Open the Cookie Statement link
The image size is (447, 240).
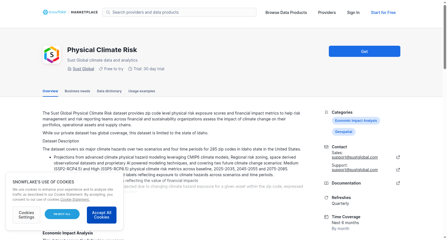pyautogui.click(x=75, y=200)
